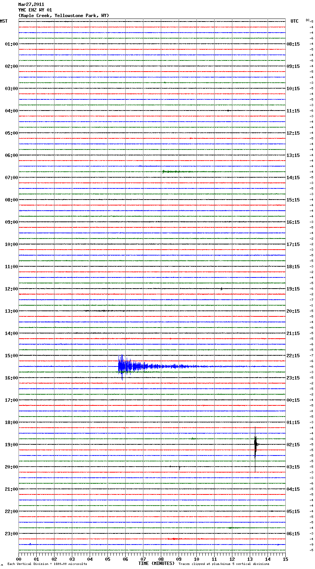The image size is (315, 569).
Task: Click minute 15 on the bottom axis
Action: (x=285, y=559)
